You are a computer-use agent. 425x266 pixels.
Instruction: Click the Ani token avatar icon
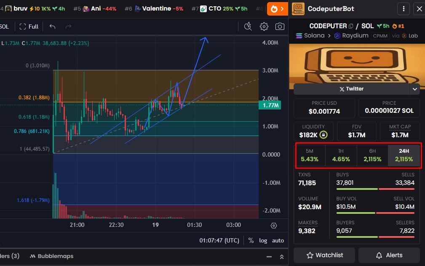86,9
